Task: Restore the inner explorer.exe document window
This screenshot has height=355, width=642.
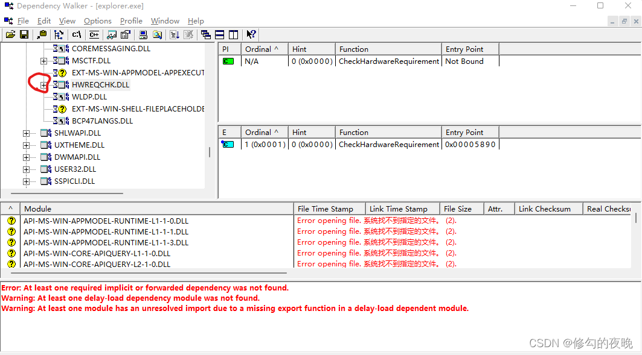Action: (624, 21)
